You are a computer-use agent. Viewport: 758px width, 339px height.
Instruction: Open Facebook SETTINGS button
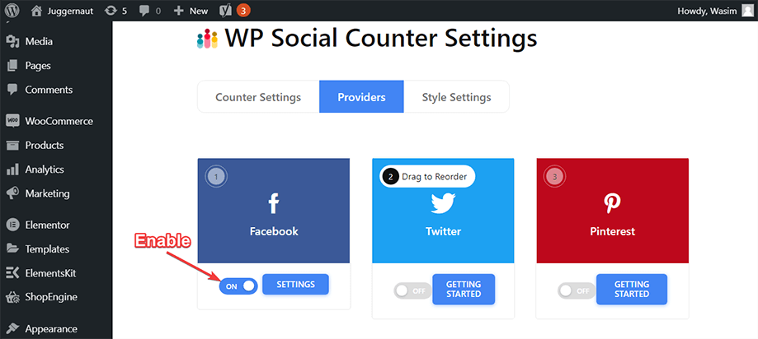pyautogui.click(x=295, y=285)
